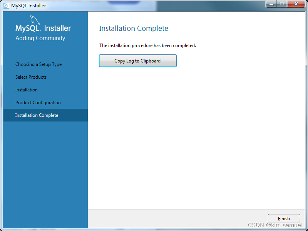Maximize the MySQL Installer window
The image size is (308, 231).
282,4
